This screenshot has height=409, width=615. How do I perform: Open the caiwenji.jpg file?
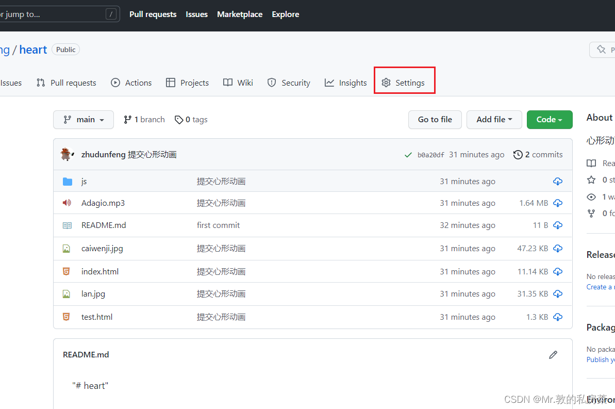[102, 249]
